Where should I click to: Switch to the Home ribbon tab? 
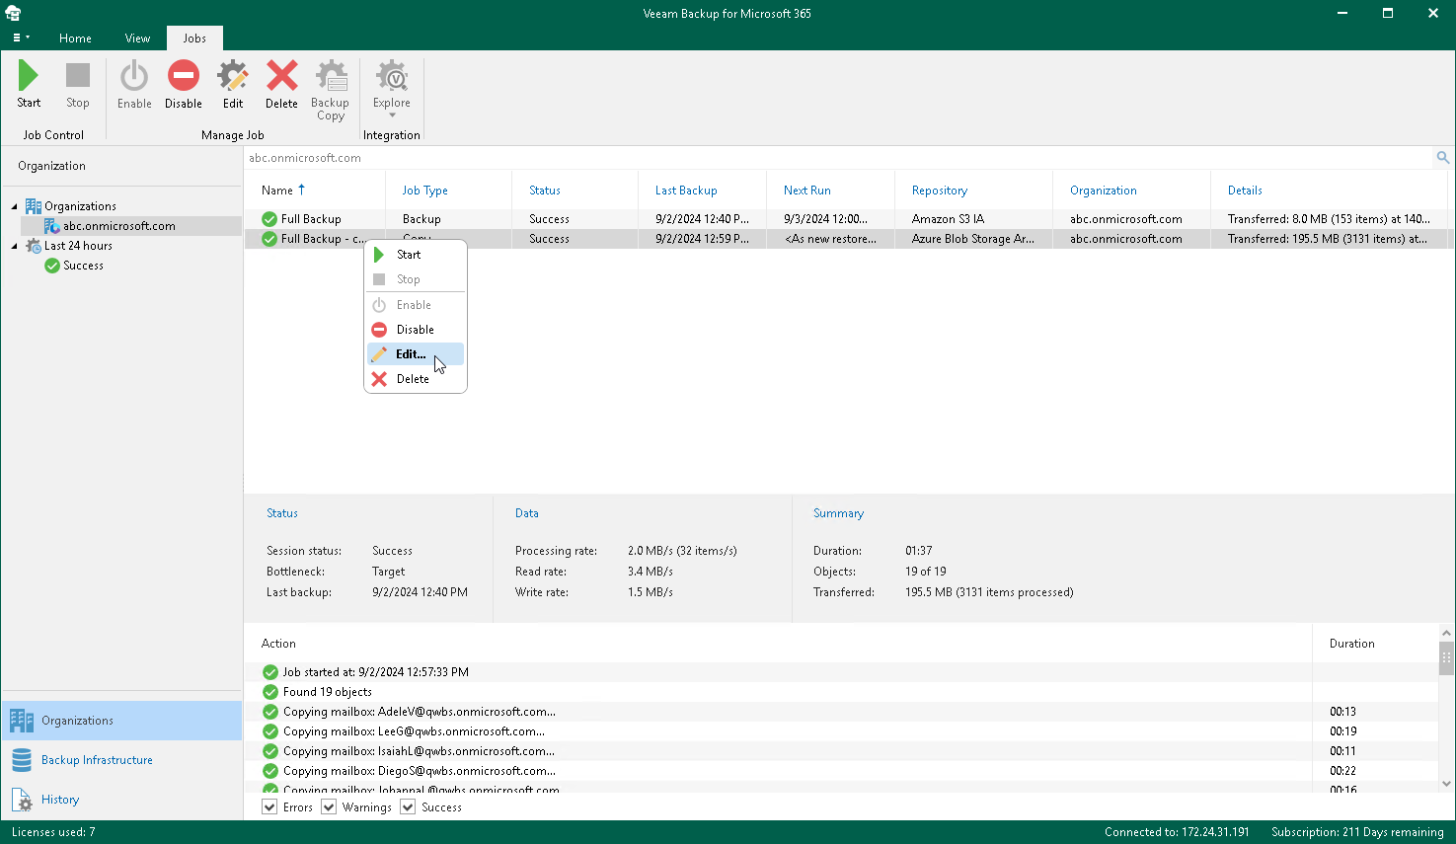(75, 38)
